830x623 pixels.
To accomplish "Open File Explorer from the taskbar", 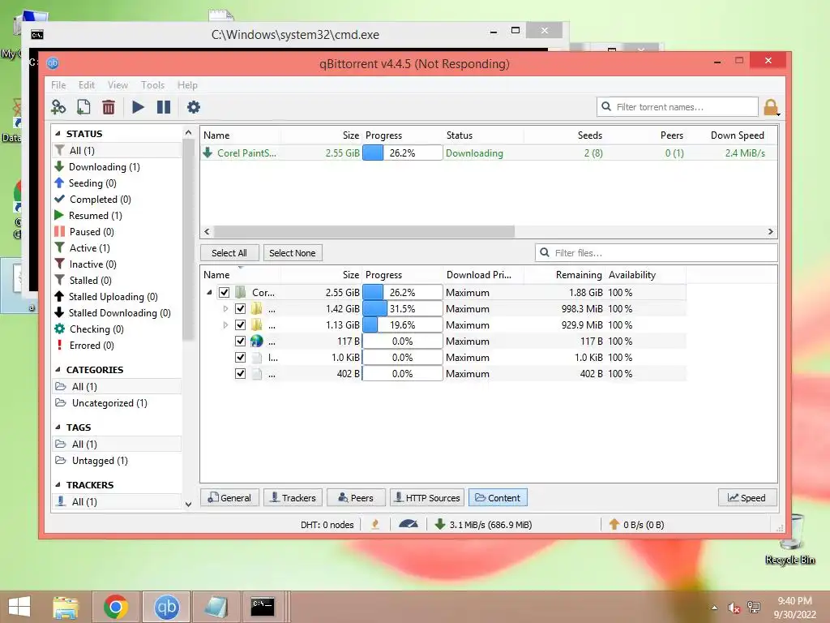I will click(x=66, y=607).
